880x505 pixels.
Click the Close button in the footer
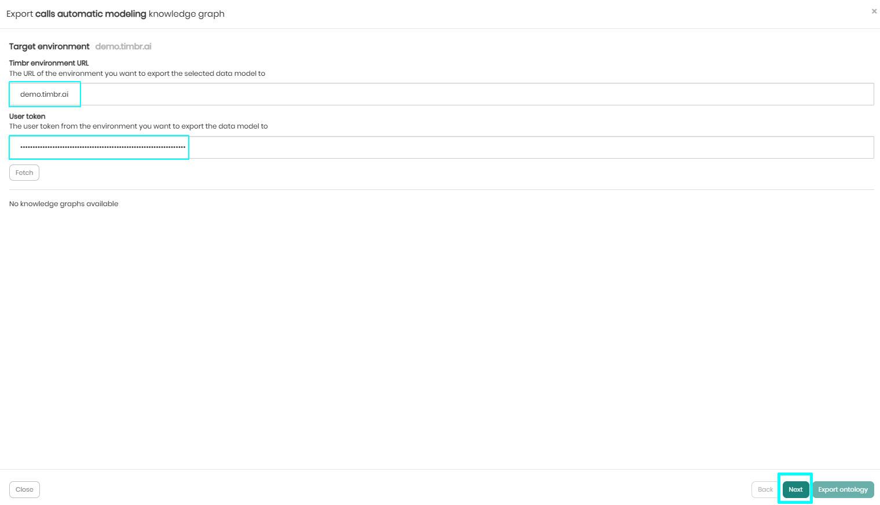pyautogui.click(x=24, y=489)
